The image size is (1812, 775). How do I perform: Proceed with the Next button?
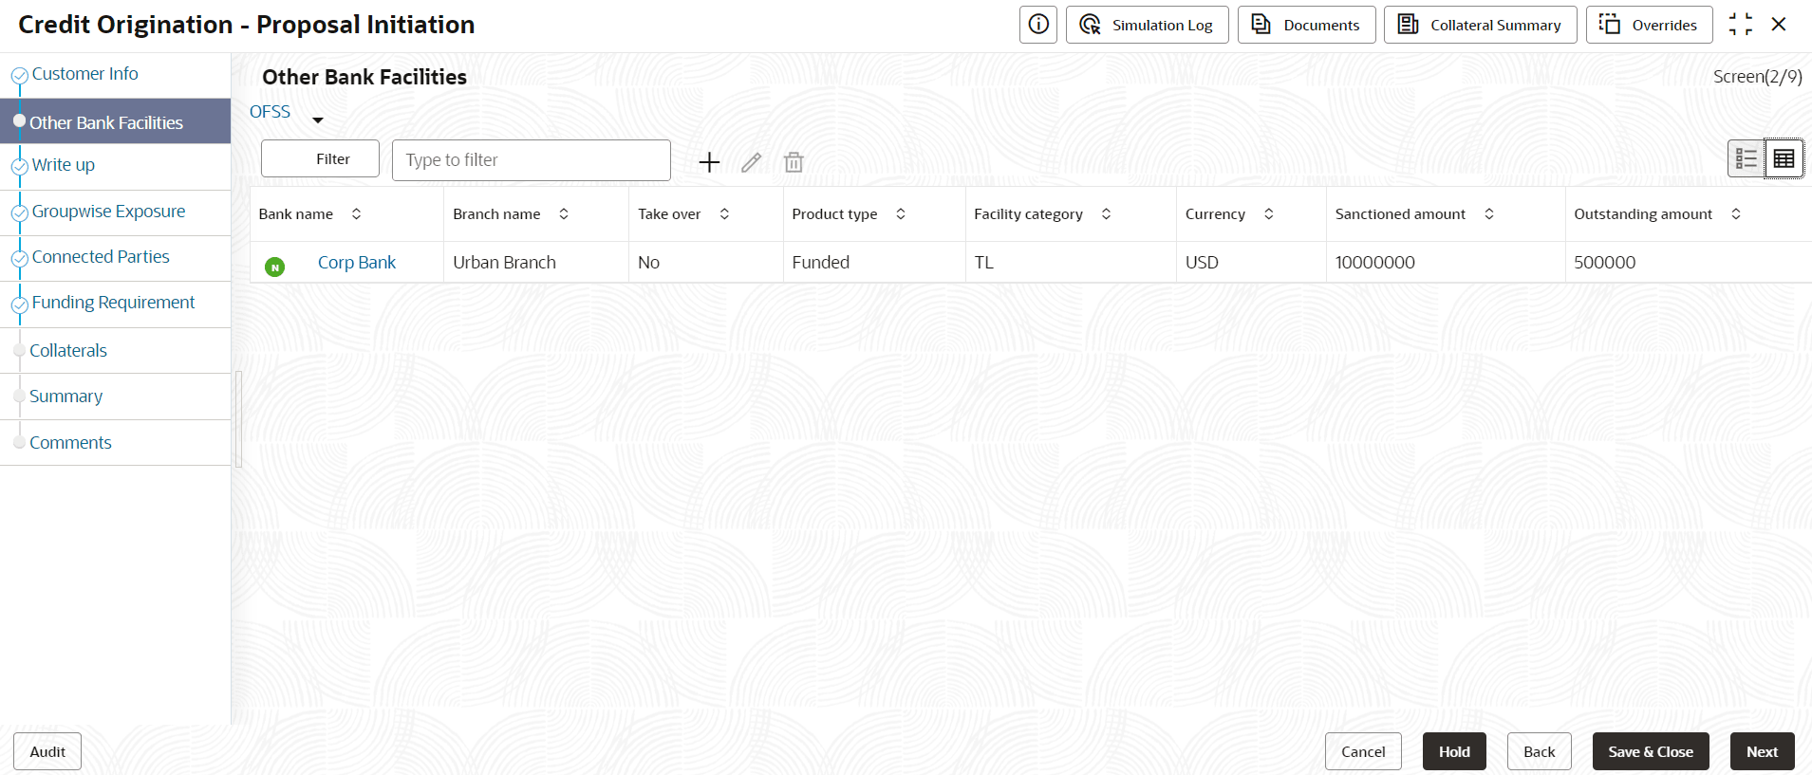[1762, 751]
